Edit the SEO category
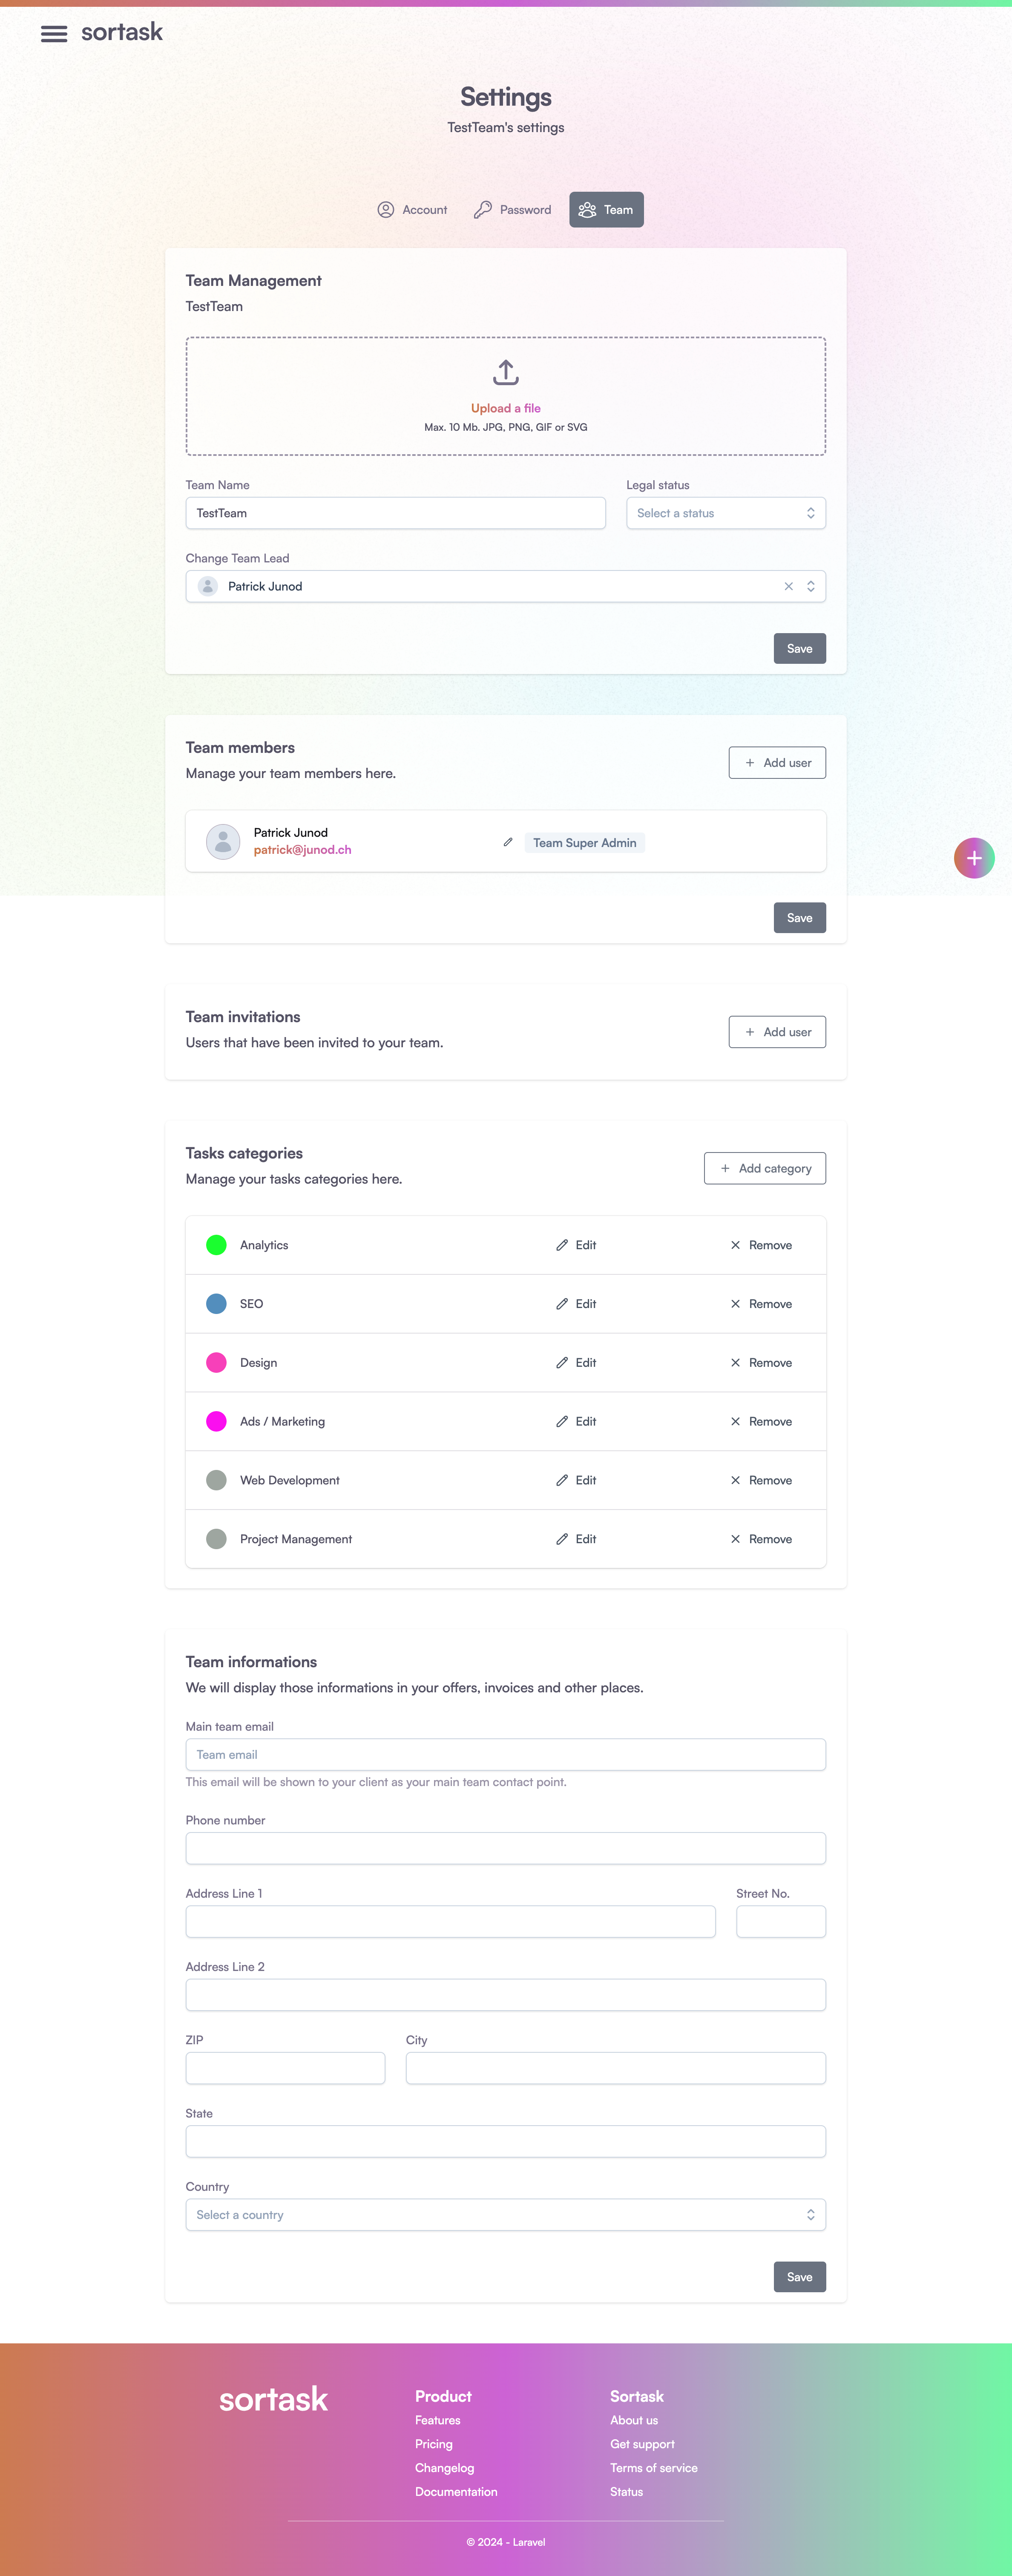 click(x=576, y=1304)
